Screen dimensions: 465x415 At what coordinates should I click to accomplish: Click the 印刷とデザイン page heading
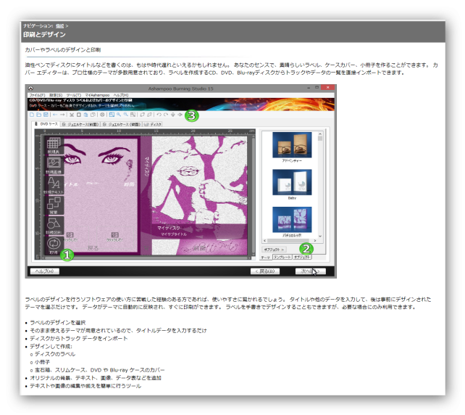[44, 34]
